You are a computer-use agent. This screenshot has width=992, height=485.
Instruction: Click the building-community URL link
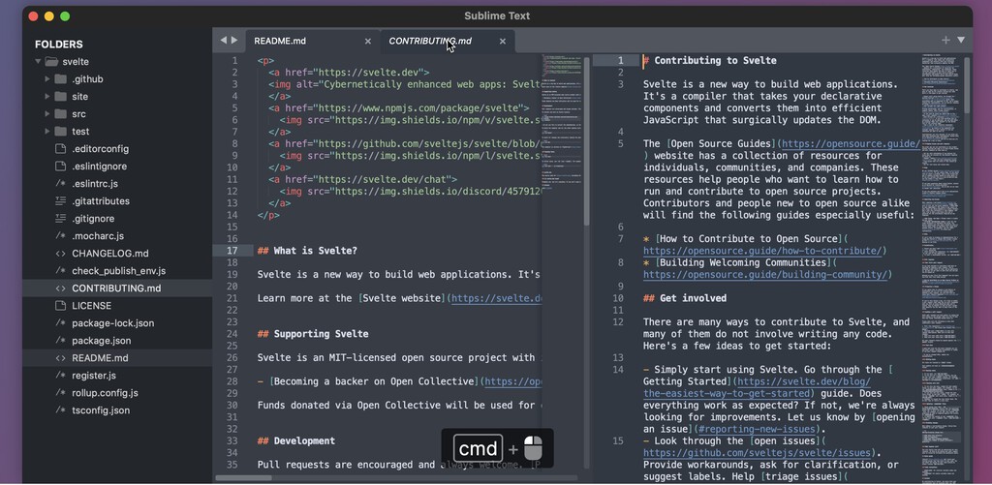(x=765, y=274)
